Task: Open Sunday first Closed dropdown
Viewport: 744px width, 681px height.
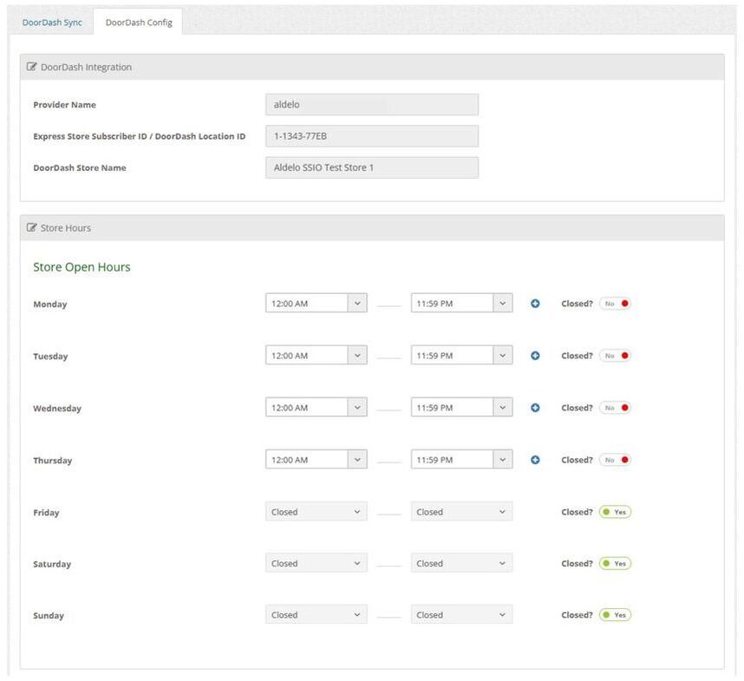Action: [316, 614]
